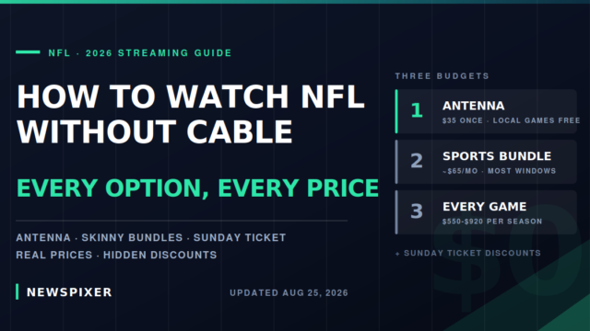This screenshot has height=331, width=590.
Task: Select the SPORTS BUNDLE budget card
Action: click(486, 162)
